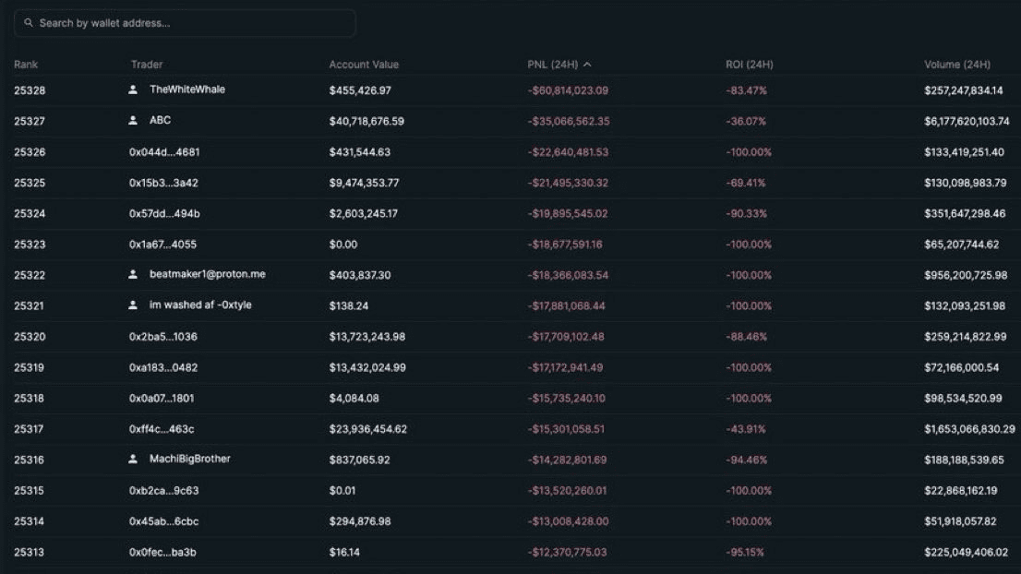Open trader TheWhiteWhale profile name
This screenshot has height=574, width=1021.
(186, 90)
